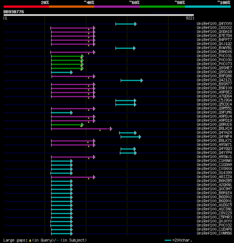This screenshot has height=243, width=234.
Task: Open the UniRef100_B8LKC4 subject link
Action: pyautogui.click(x=214, y=128)
